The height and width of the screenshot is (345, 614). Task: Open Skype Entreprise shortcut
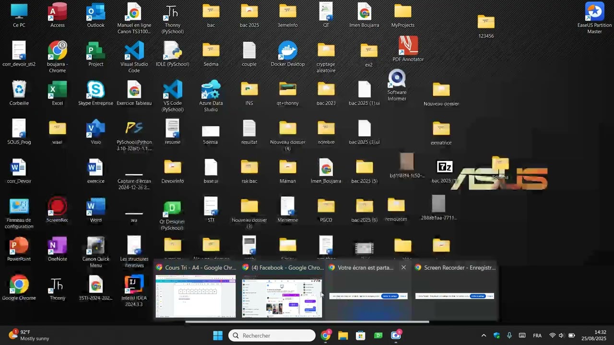(x=96, y=93)
